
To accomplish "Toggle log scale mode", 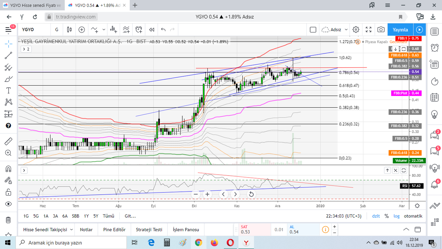I will click(396, 216).
